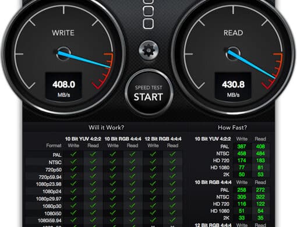Select the 1080p23.98 format row
The image size is (297, 227).
tap(49, 184)
